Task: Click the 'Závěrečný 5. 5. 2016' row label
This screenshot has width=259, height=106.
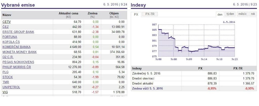Action: [x=146, y=73]
